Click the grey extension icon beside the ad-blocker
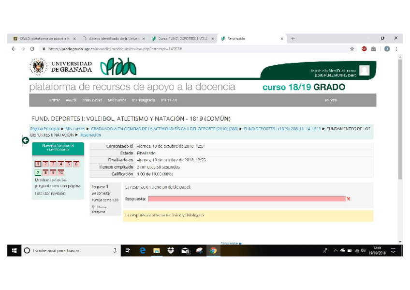Viewport: 410px width, 290px height. click(x=373, y=49)
